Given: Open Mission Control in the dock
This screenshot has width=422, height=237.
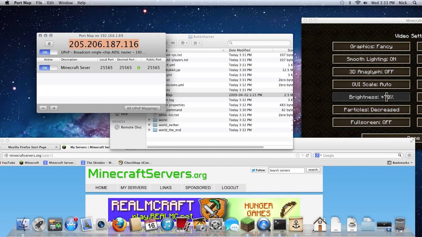Looking at the screenshot, I should click(55, 225).
